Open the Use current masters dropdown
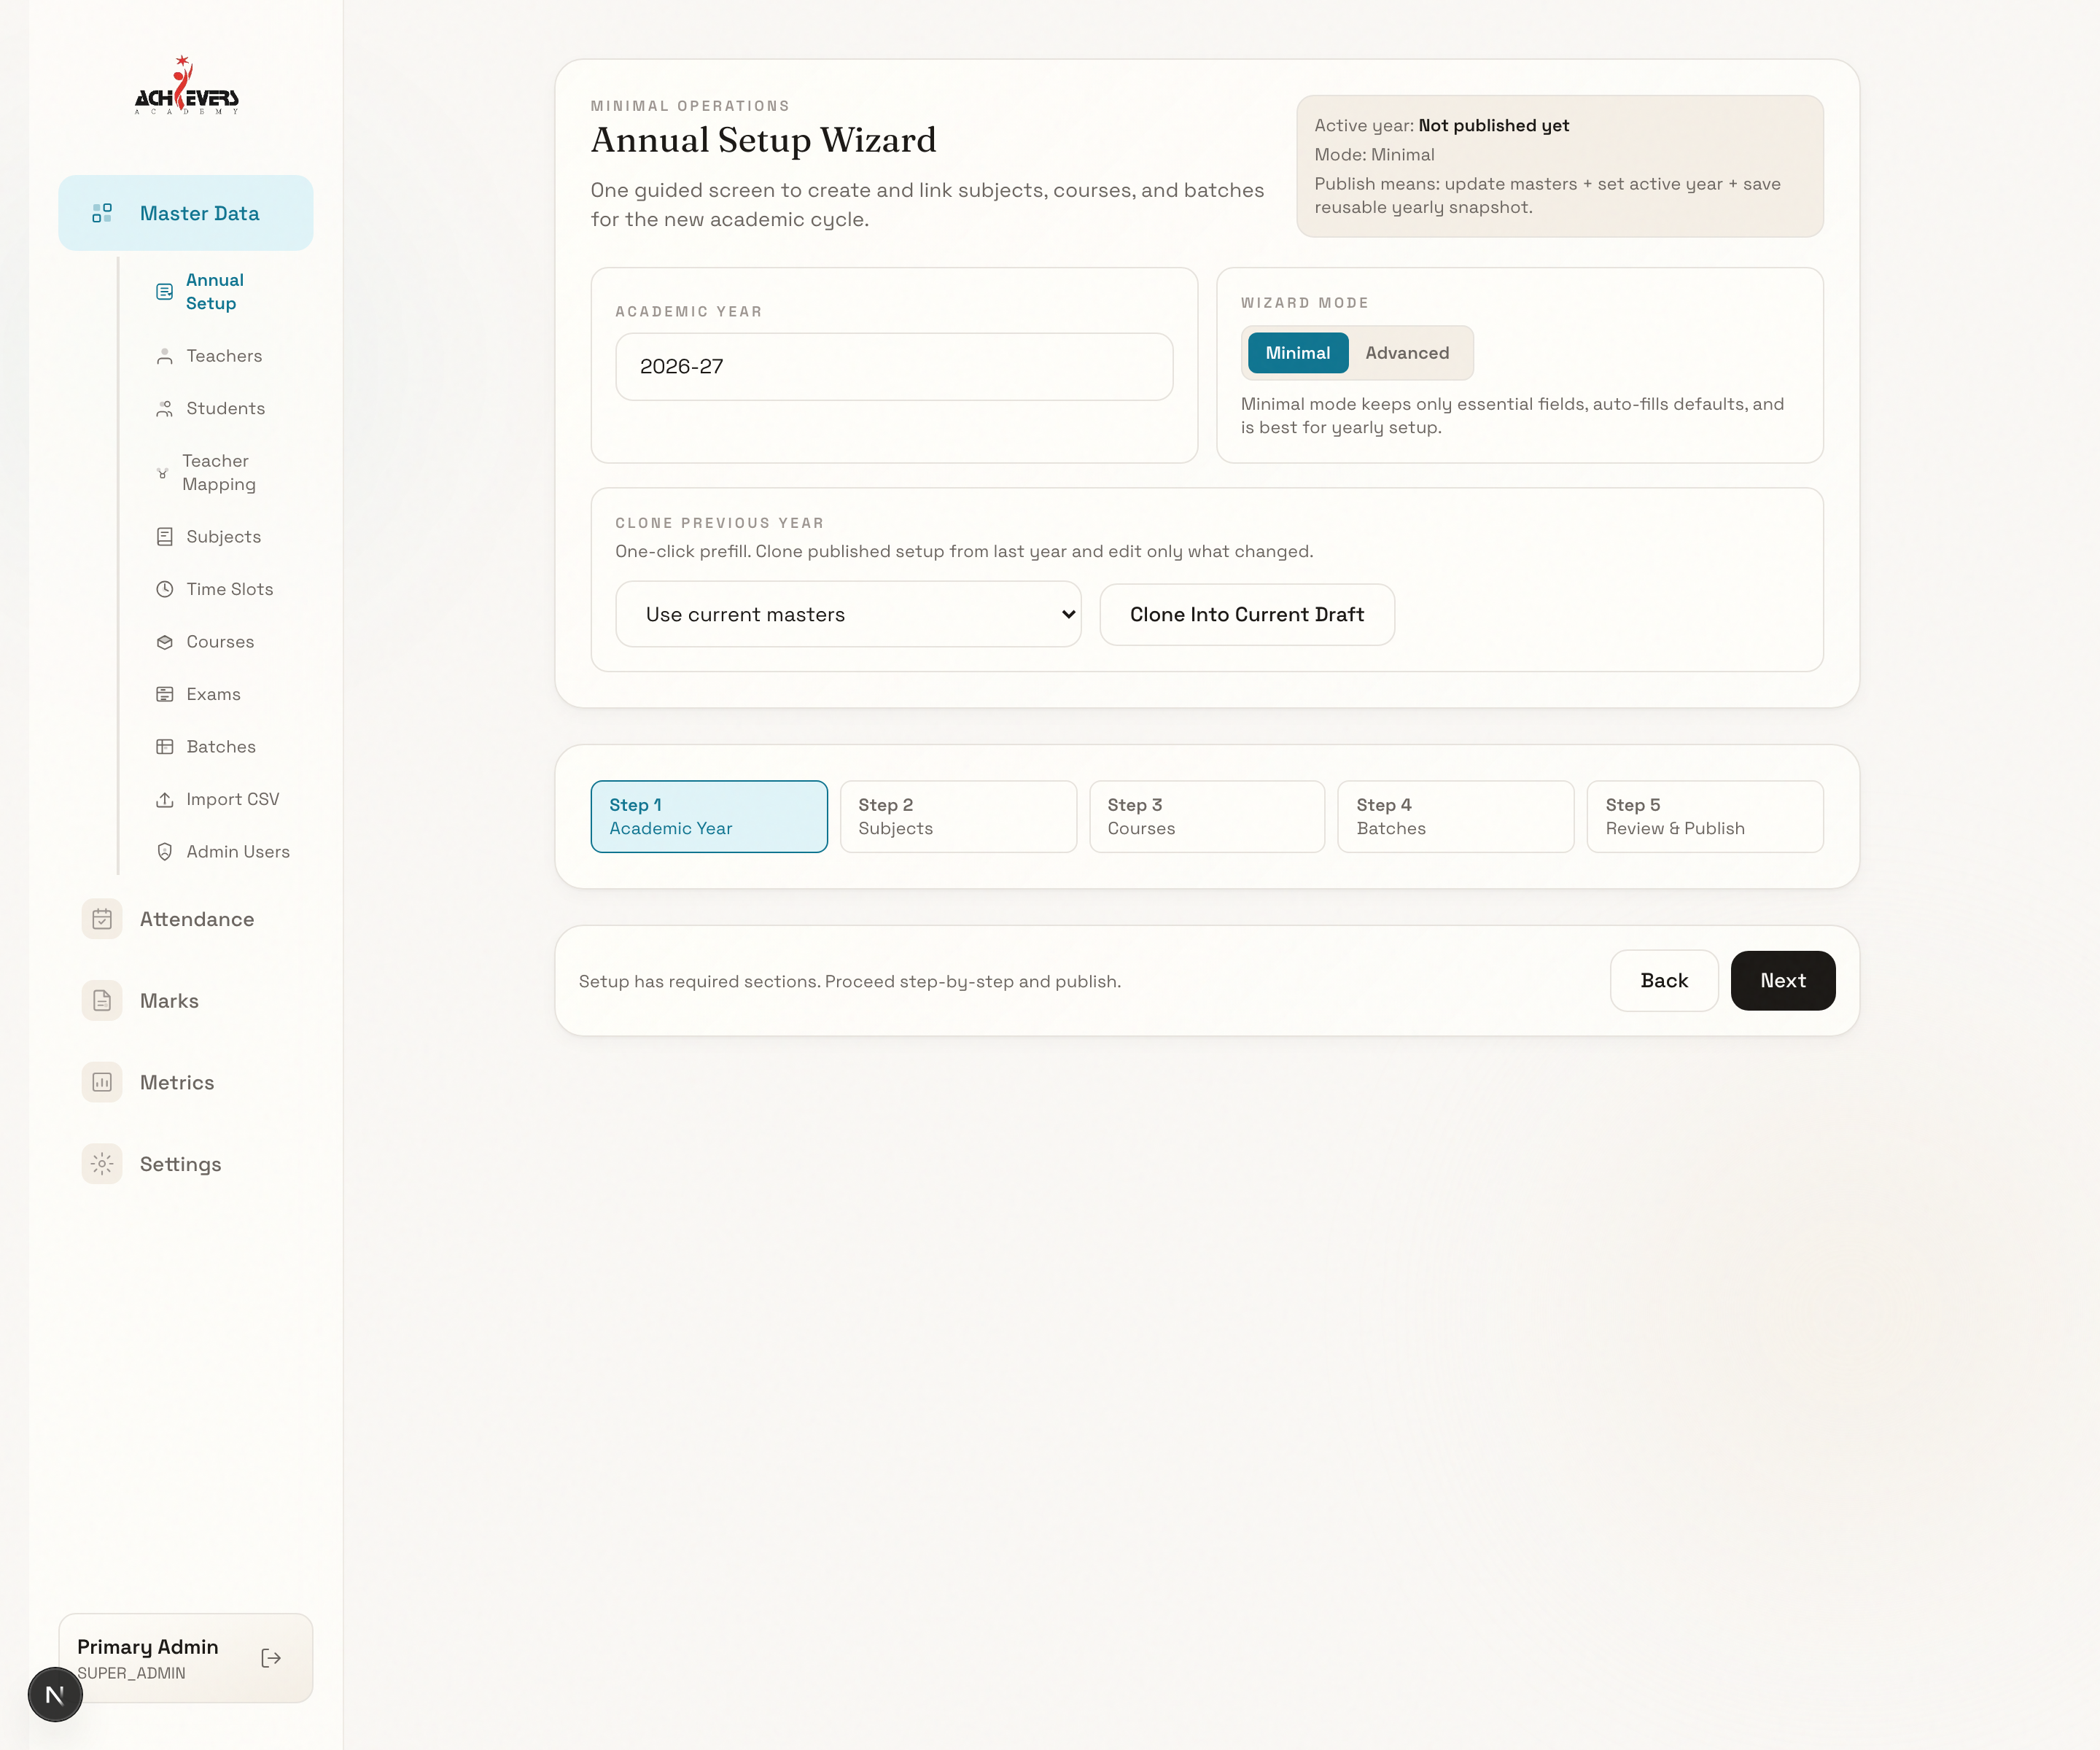The image size is (2100, 1750). (848, 614)
